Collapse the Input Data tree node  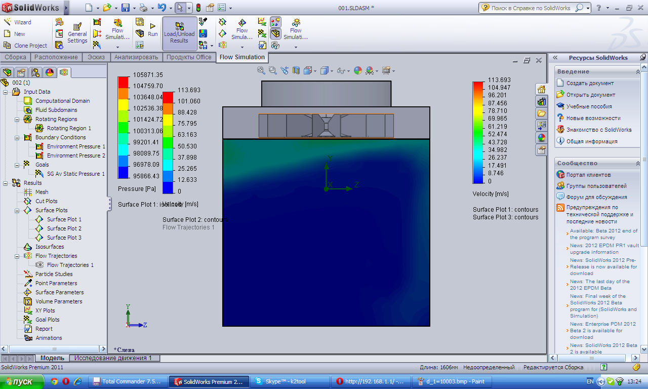[x=6, y=92]
